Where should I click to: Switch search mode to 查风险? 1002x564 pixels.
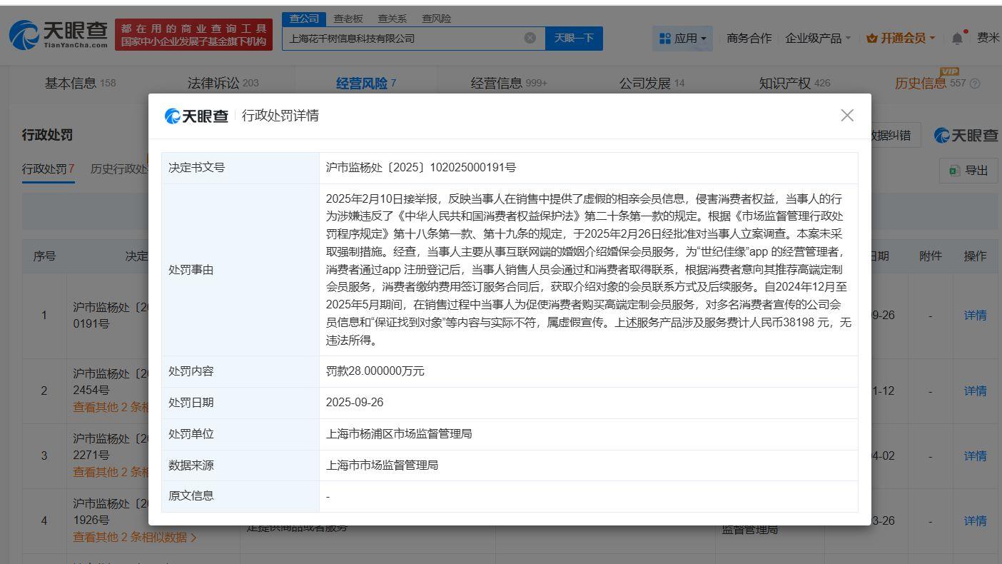436,19
